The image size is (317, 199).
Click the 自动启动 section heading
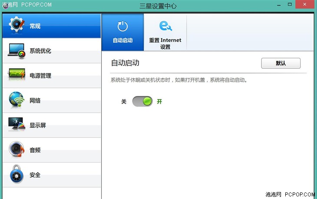(125, 63)
